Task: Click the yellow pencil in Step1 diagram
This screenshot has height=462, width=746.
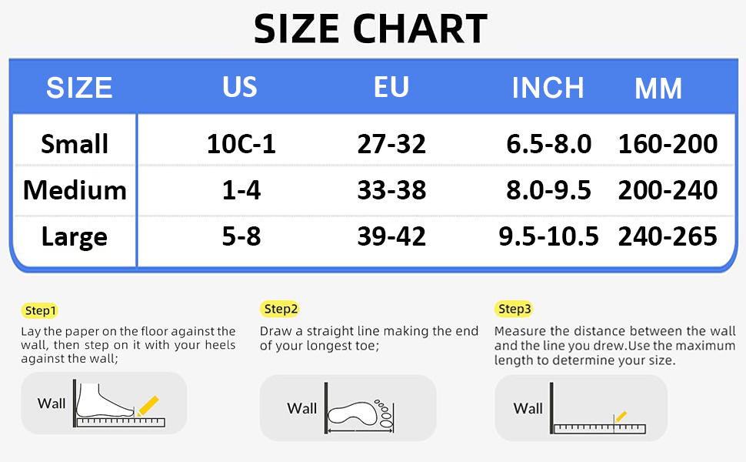Action: tap(148, 405)
